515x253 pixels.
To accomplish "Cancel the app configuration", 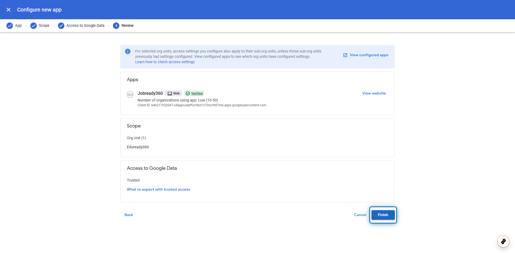I will (x=360, y=215).
